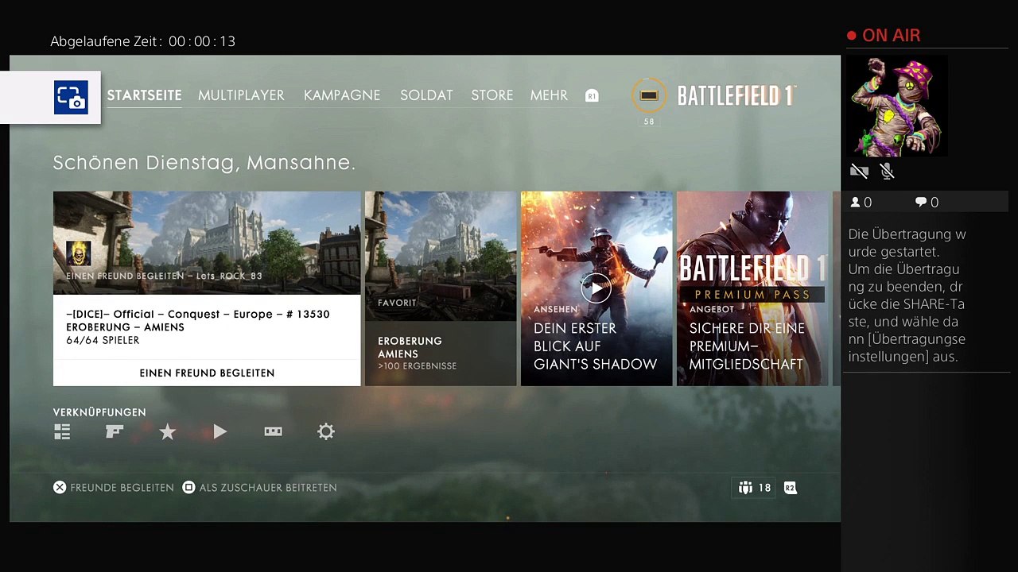This screenshot has height=572, width=1018.
Task: Switch to the MULTIPLAYER tab
Action: pos(241,95)
